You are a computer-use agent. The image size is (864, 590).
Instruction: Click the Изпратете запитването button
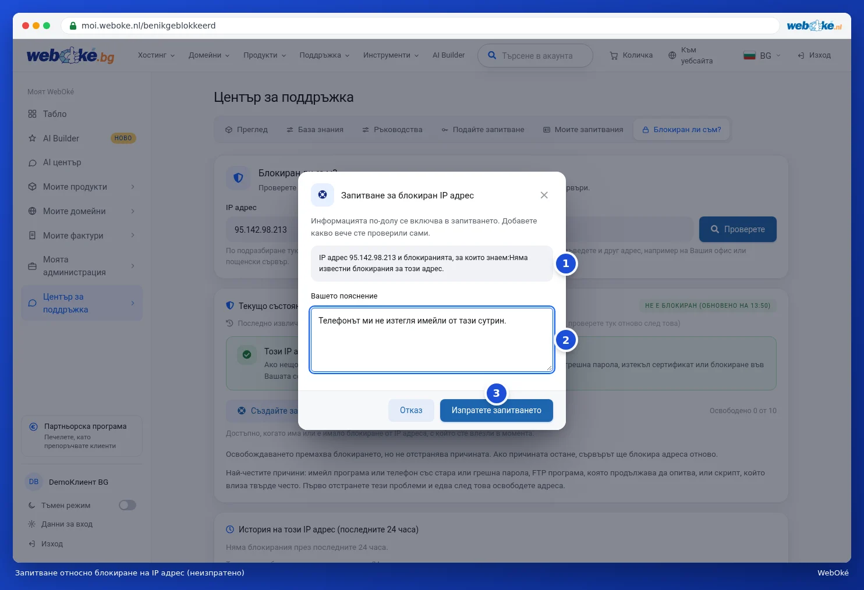[x=496, y=410]
